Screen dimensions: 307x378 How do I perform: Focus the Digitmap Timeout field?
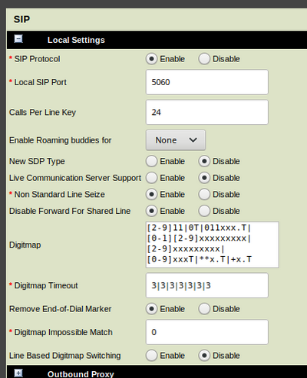tap(207, 285)
